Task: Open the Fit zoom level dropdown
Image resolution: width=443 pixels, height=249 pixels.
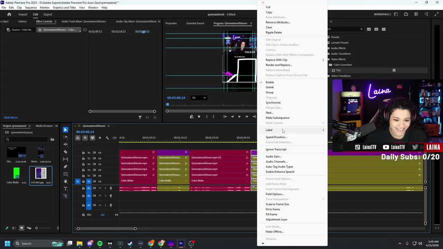Action: (x=199, y=98)
